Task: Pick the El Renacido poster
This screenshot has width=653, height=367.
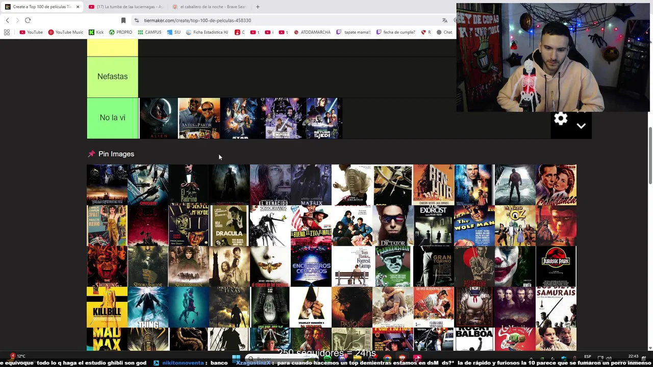Action: click(x=270, y=185)
